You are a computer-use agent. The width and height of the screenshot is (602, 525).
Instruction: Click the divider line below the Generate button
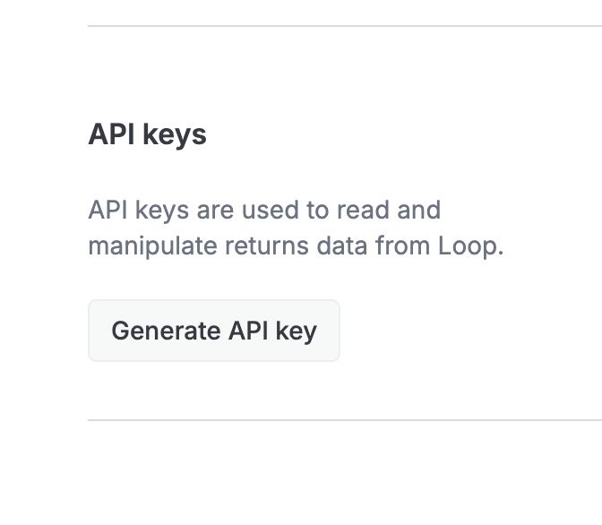[x=344, y=419]
